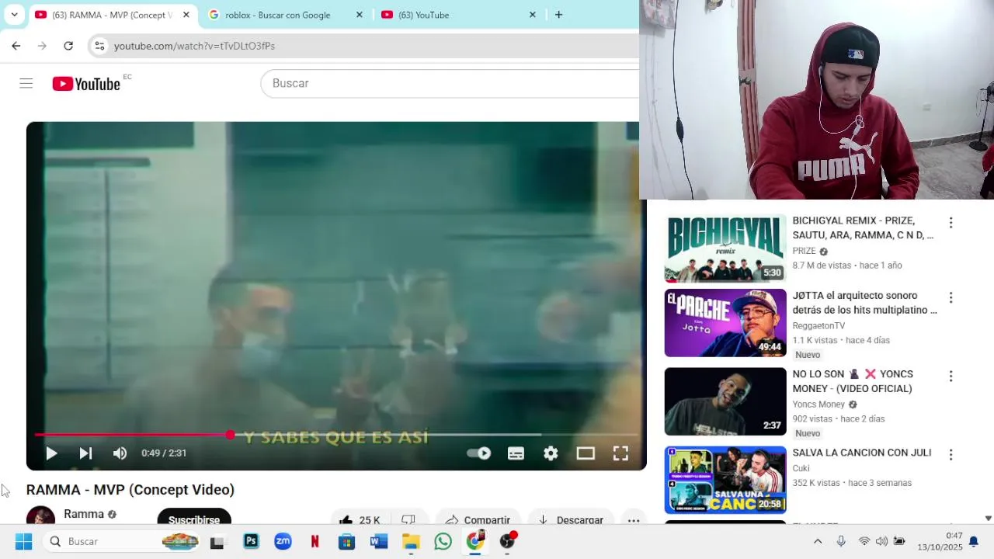Screen dimensions: 994x559
Task: Click the red progress bar scrubber
Action: (230, 435)
